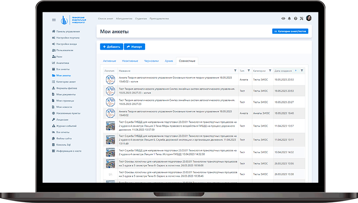Open the filter for the Тип column
Screen dimensions: 358x203
(x=249, y=71)
